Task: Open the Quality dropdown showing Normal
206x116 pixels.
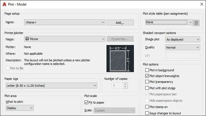Action: click(x=183, y=47)
